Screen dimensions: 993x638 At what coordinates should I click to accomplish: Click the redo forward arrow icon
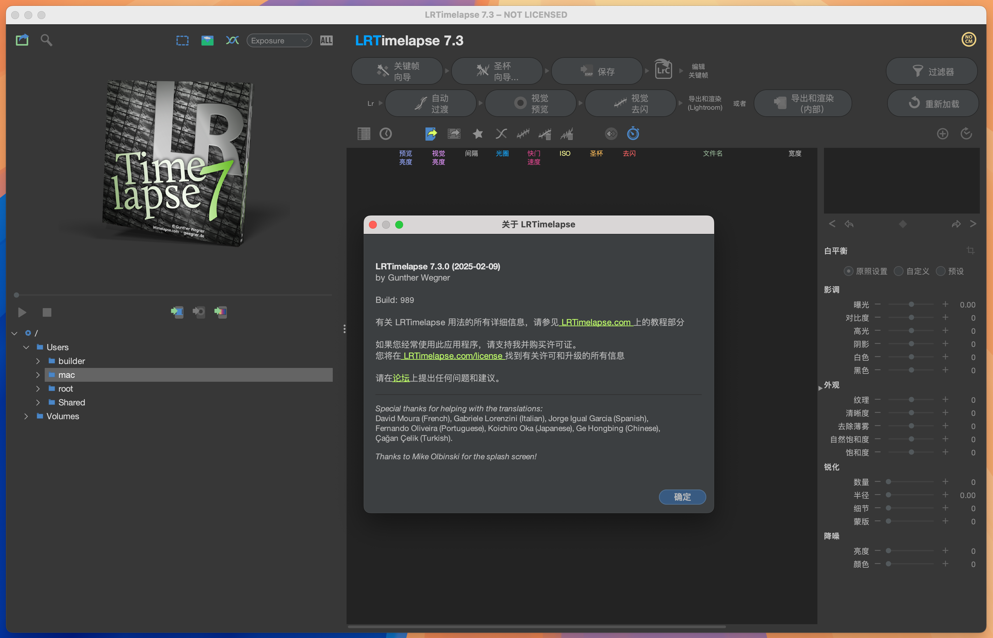pyautogui.click(x=956, y=224)
